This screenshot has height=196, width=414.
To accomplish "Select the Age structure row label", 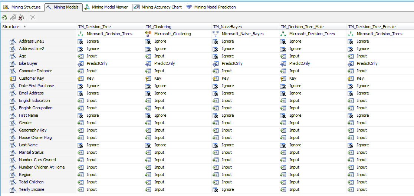I will pos(22,56).
